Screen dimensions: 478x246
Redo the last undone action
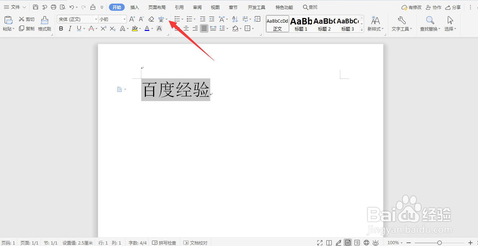tap(83, 7)
